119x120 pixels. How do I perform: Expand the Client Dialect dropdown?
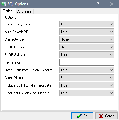click(x=87, y=78)
